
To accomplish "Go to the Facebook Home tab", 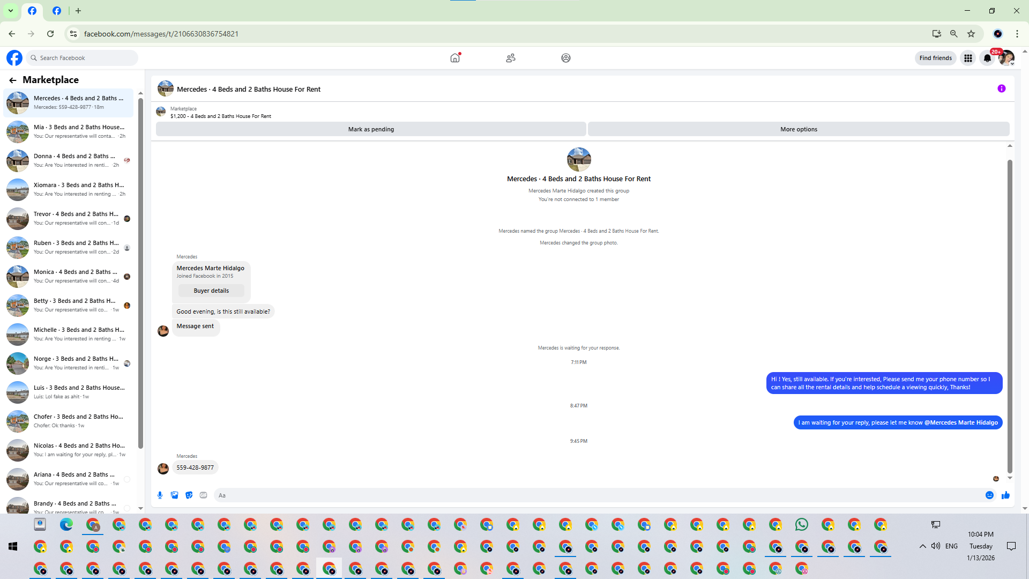I will click(455, 58).
